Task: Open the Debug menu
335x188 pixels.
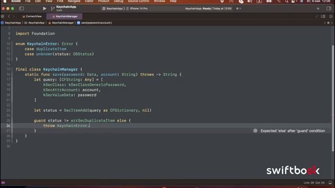Action: tap(119, 1)
